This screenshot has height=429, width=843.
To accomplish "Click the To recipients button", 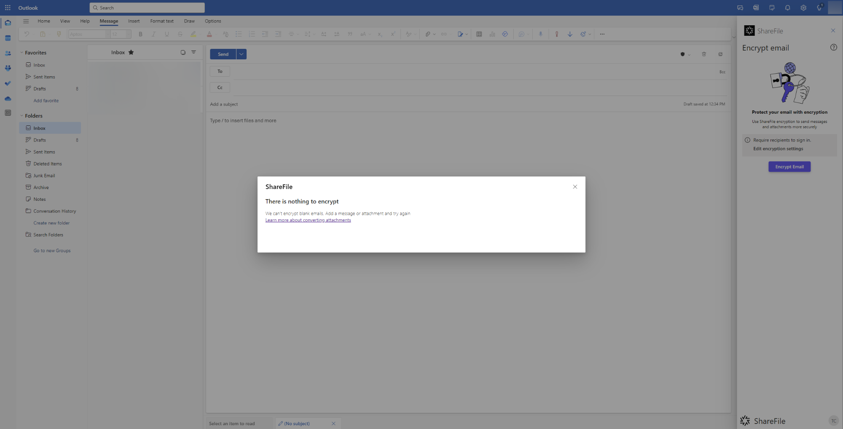I will tap(220, 71).
